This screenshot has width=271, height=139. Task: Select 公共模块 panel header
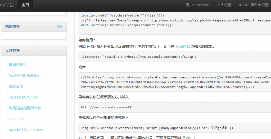point(34,50)
